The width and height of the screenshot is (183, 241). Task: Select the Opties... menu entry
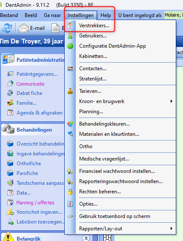pos(120,204)
